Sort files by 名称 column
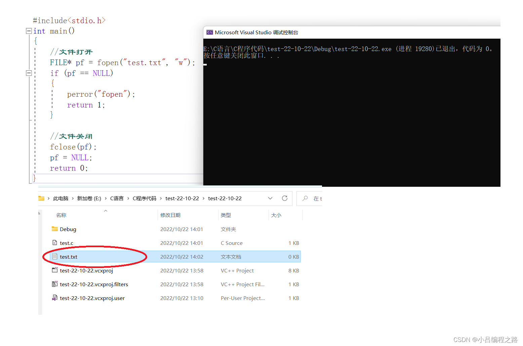The width and height of the screenshot is (523, 346). click(61, 215)
